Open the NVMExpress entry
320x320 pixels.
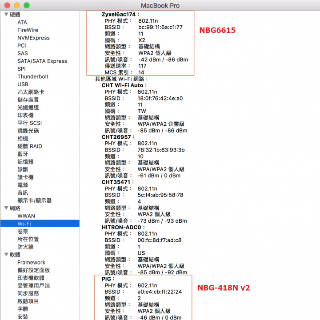click(33, 38)
